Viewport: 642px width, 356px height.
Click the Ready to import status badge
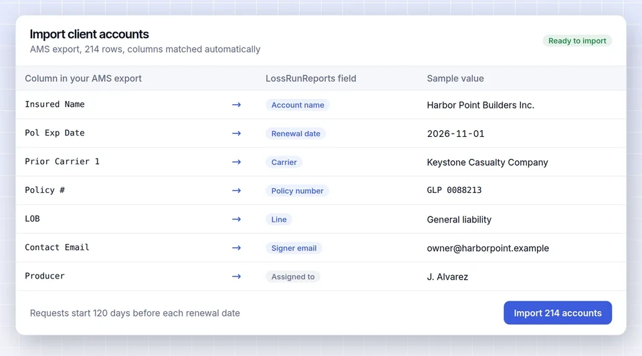click(x=577, y=41)
